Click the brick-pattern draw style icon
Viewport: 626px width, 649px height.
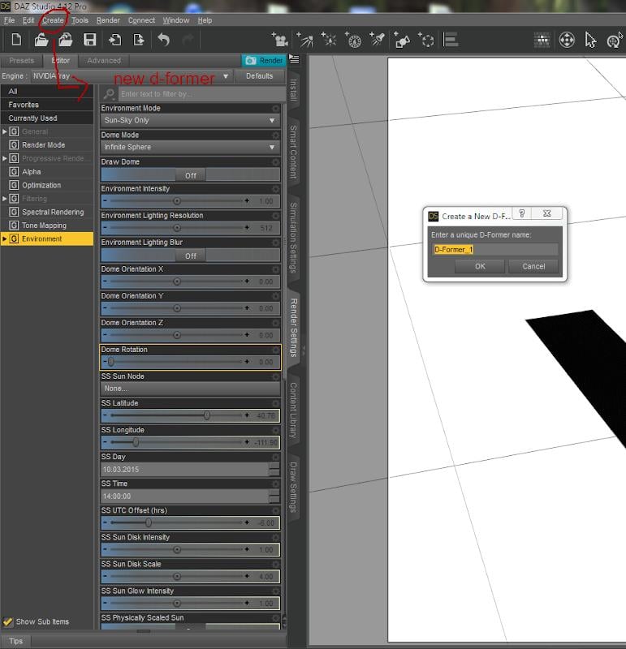pos(542,40)
